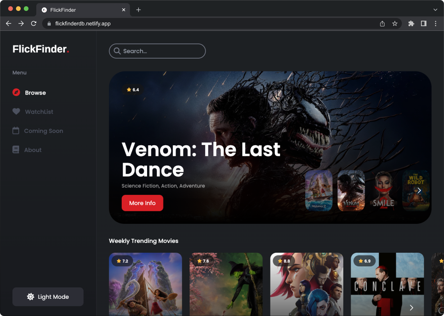Open the Chrome three-dot menu
444x316 pixels.
coord(435,23)
